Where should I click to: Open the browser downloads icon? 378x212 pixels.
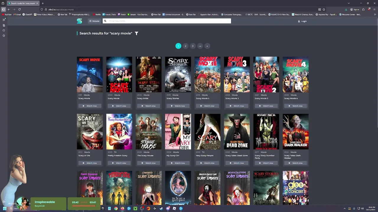346,9
